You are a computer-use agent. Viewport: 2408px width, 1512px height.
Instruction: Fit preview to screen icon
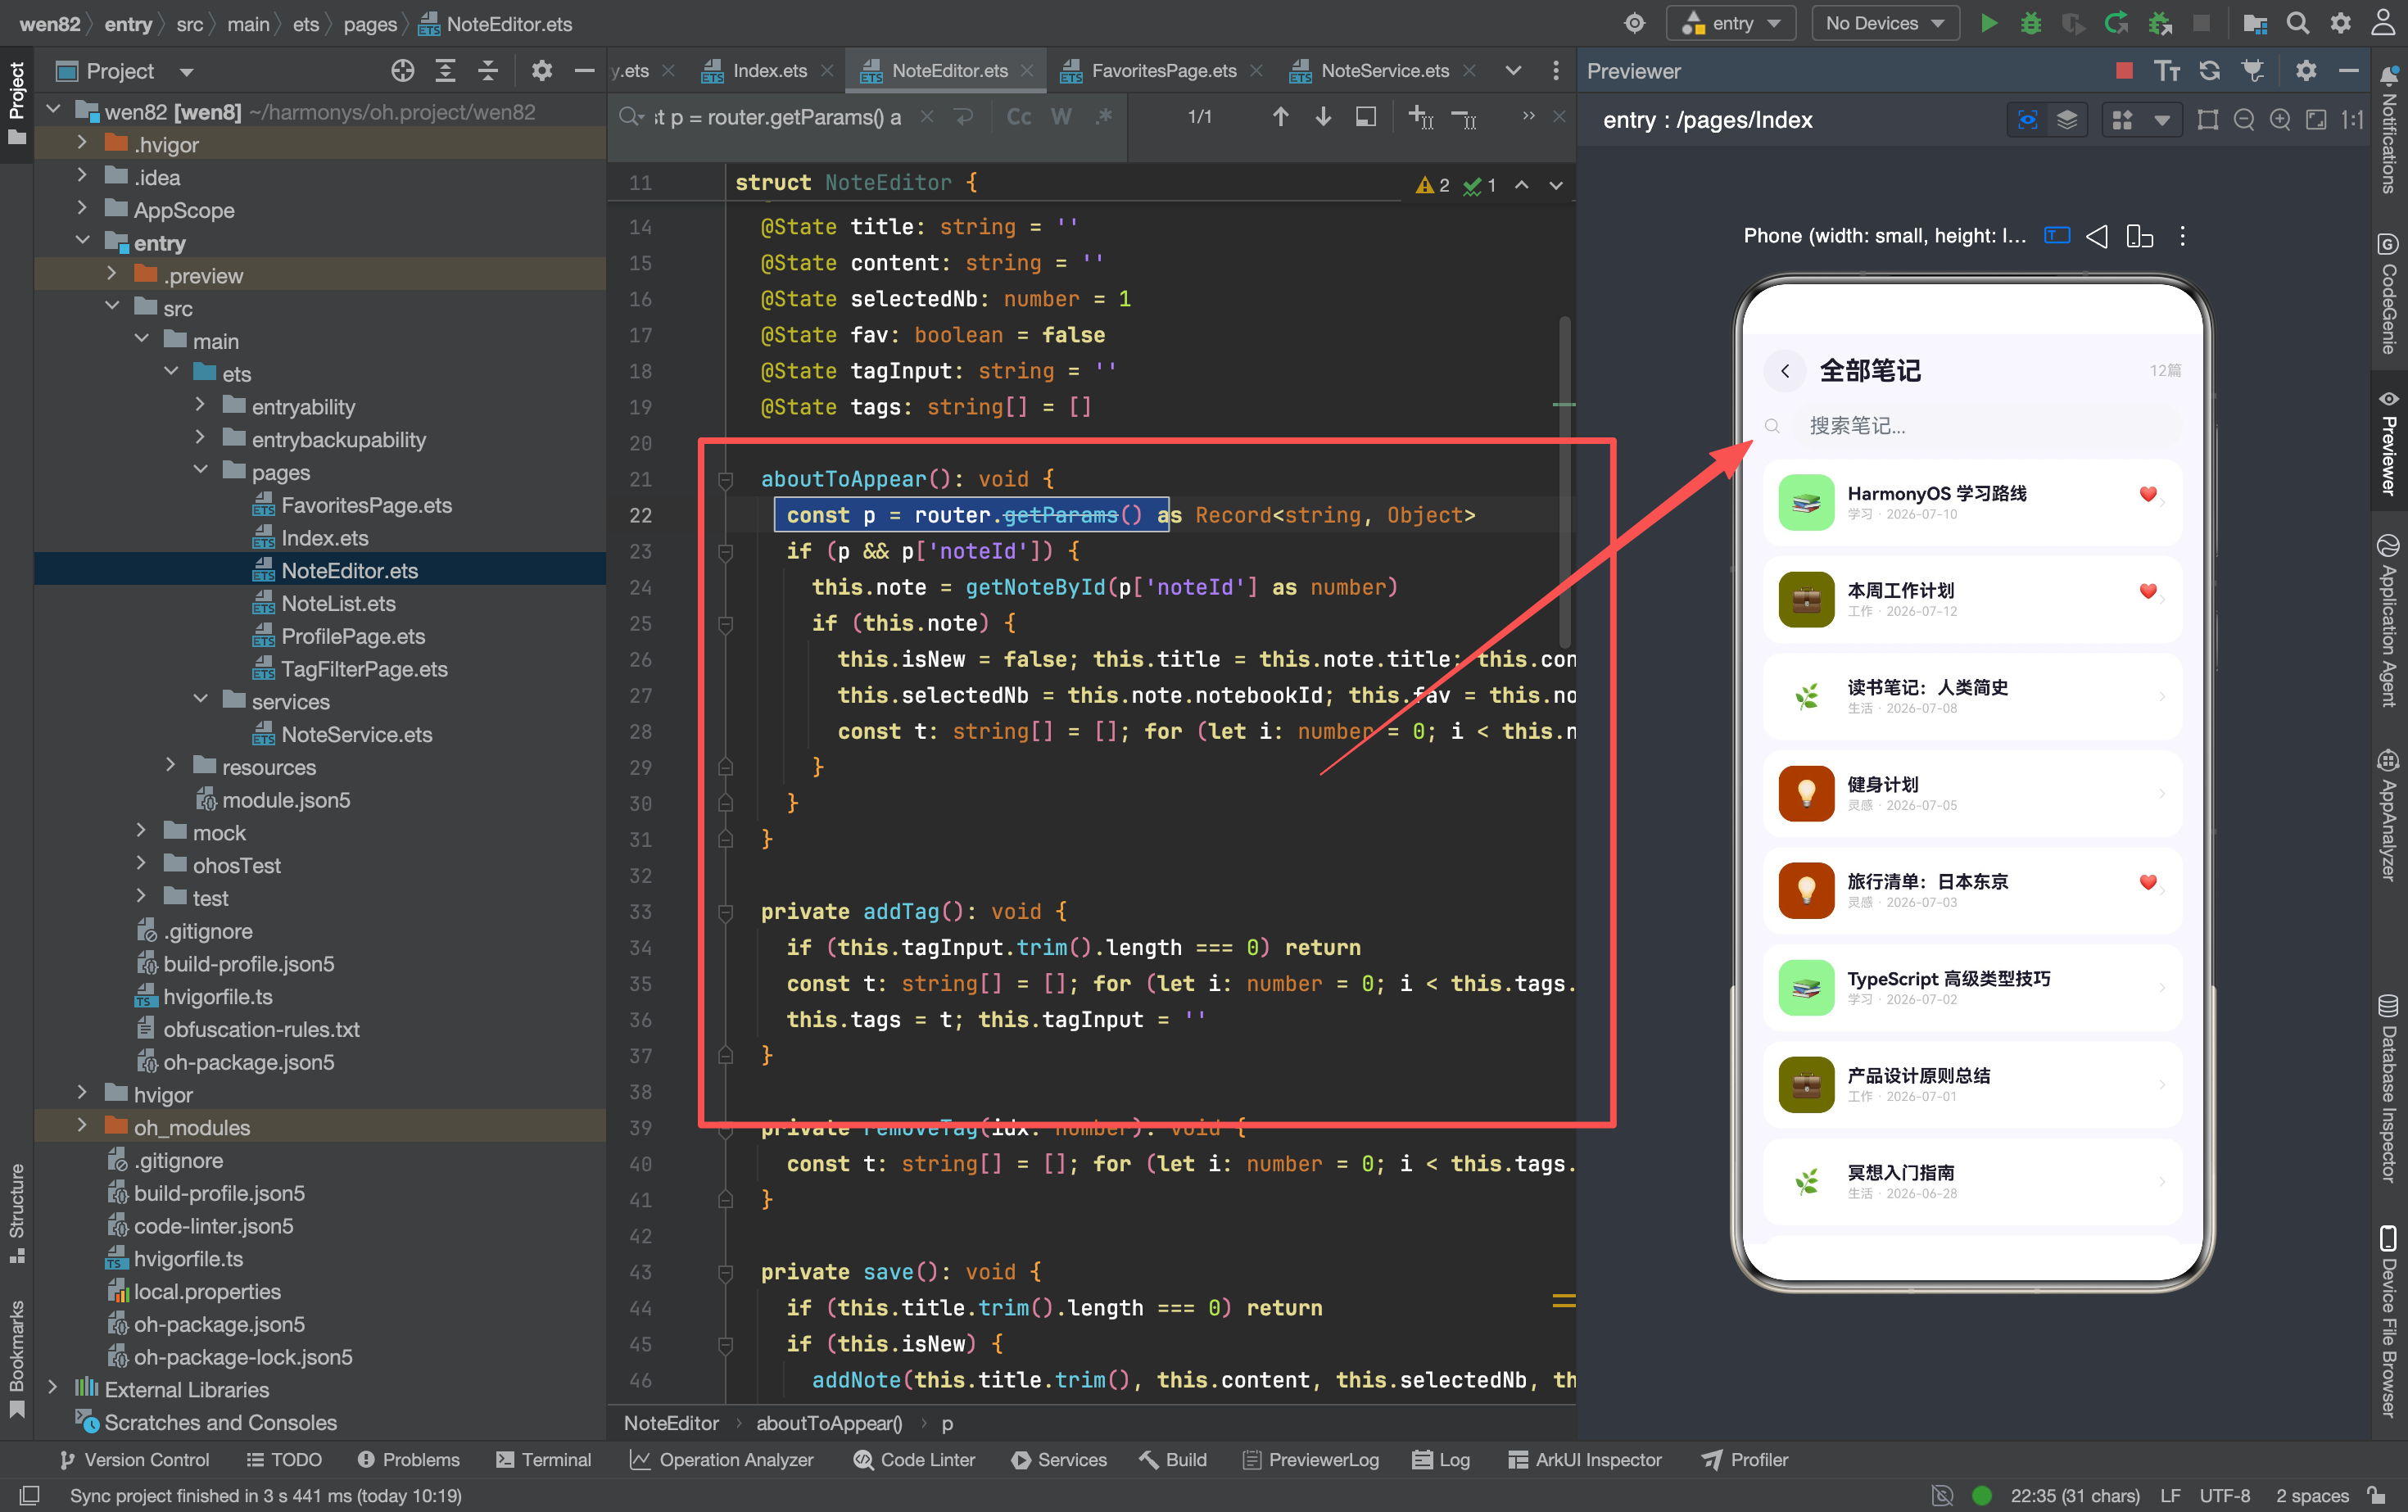(x=2316, y=120)
